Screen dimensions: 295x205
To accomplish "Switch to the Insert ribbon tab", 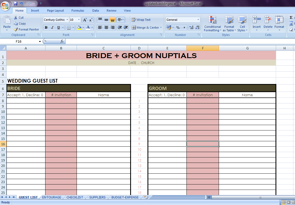I will coord(35,11).
